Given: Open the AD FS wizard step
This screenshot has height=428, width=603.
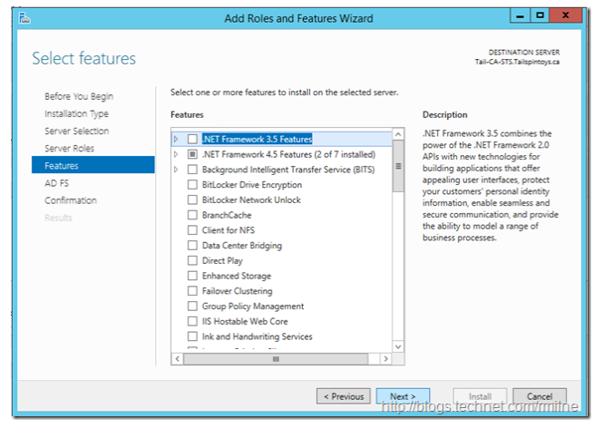Looking at the screenshot, I should (x=56, y=182).
